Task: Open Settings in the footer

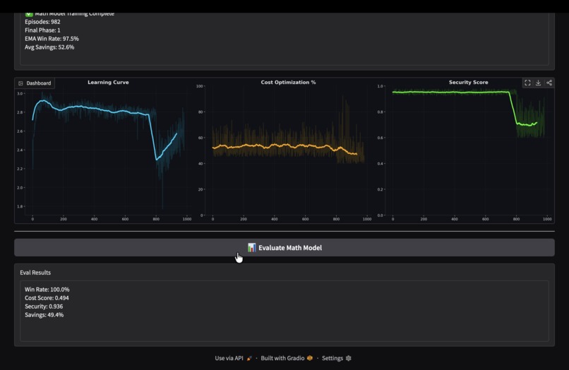Action: 337,358
